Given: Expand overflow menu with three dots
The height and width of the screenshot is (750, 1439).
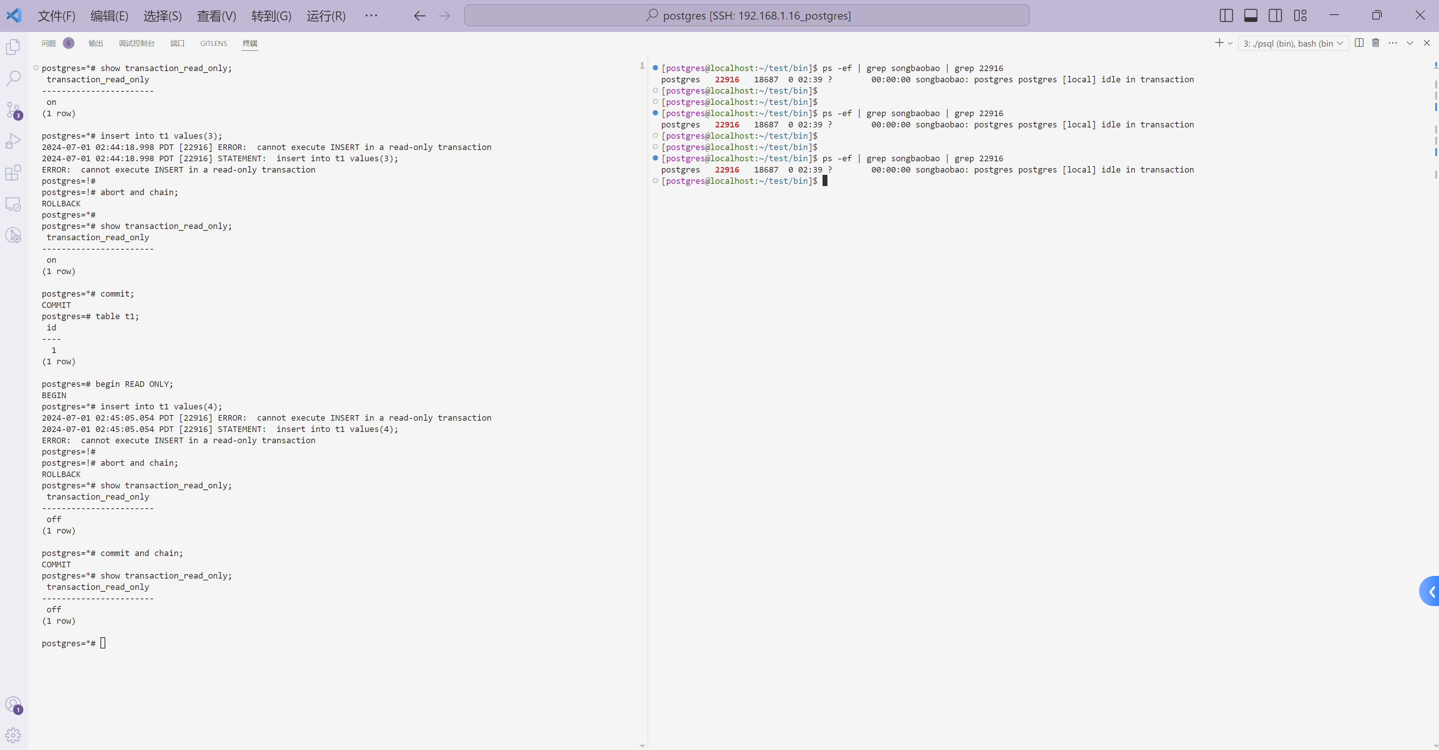Looking at the screenshot, I should 371,16.
